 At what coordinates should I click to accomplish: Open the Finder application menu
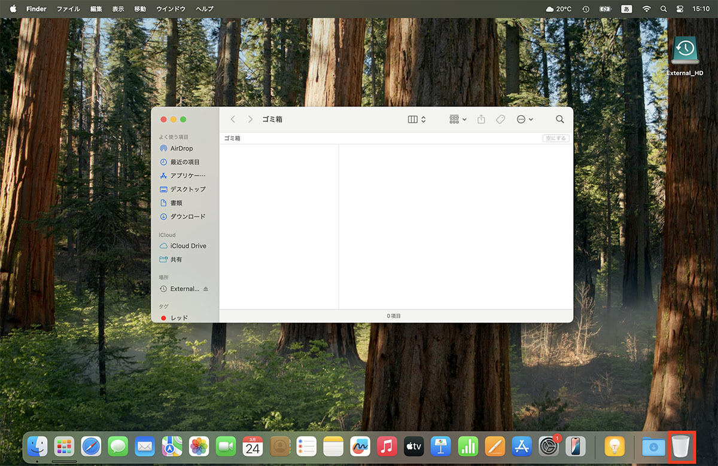(36, 9)
